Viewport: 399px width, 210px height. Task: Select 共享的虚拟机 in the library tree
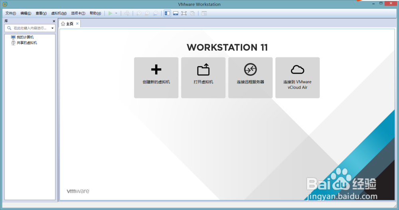pyautogui.click(x=24, y=43)
